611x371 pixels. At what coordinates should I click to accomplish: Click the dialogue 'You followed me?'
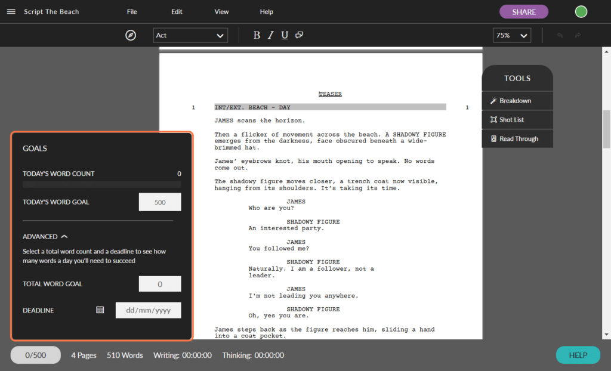coord(279,249)
